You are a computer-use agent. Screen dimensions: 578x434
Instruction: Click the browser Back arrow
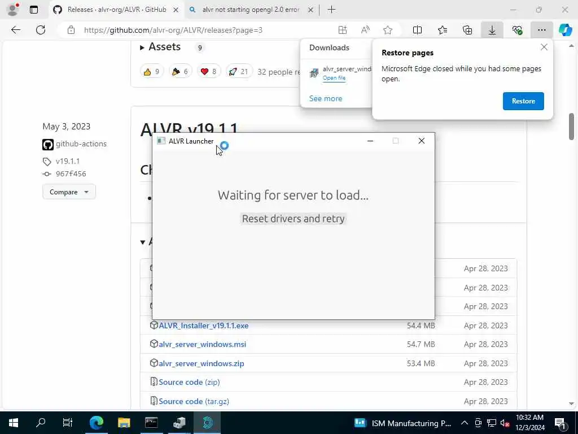pos(16,30)
